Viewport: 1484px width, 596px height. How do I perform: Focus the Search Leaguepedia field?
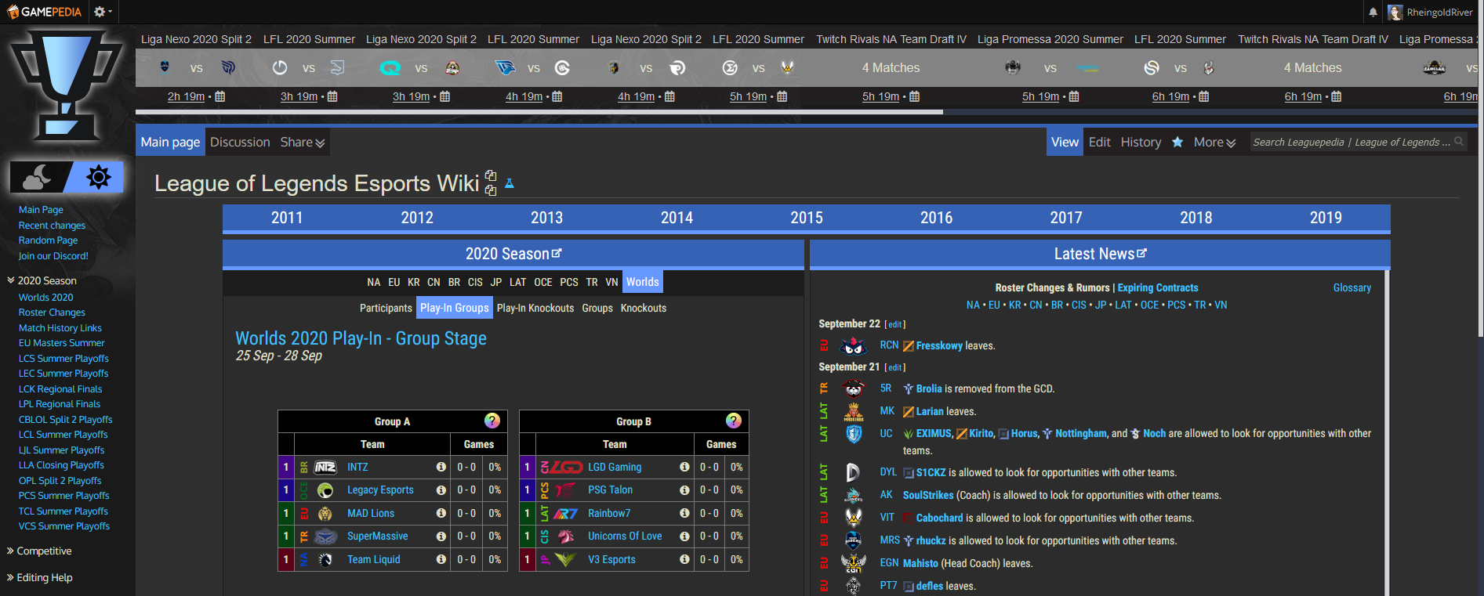1351,142
